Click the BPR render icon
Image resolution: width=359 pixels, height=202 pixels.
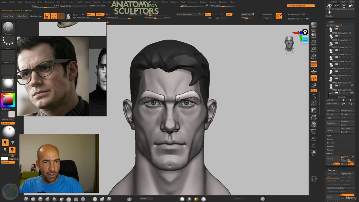pyautogui.click(x=314, y=26)
